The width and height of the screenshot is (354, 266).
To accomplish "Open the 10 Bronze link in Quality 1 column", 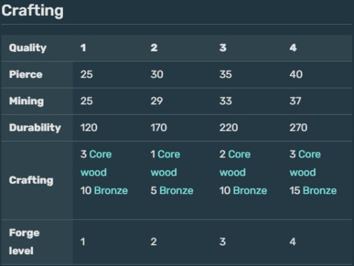I will [x=111, y=191].
